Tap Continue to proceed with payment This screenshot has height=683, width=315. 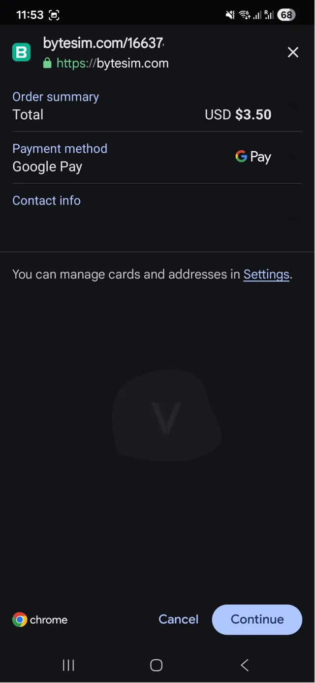point(257,619)
